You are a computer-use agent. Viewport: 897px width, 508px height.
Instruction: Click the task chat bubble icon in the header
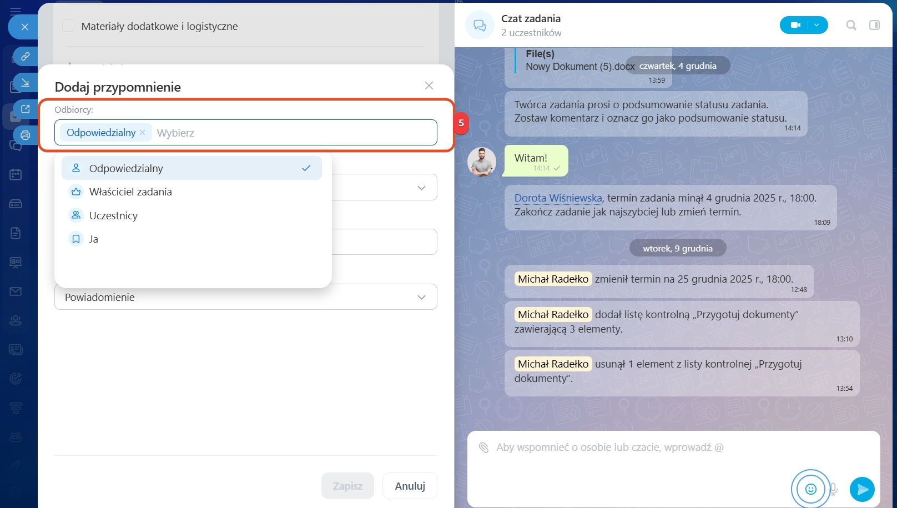pyautogui.click(x=480, y=25)
